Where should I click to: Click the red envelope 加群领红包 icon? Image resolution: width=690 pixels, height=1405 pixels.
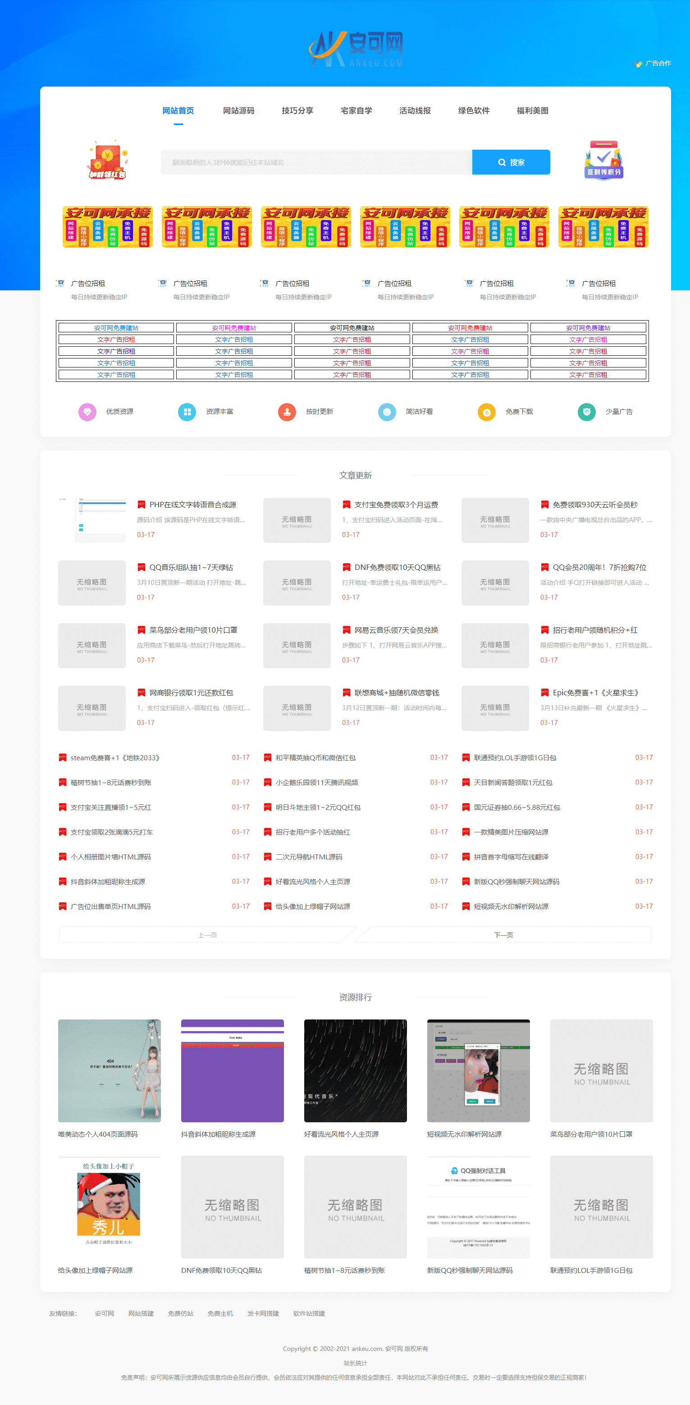108,160
